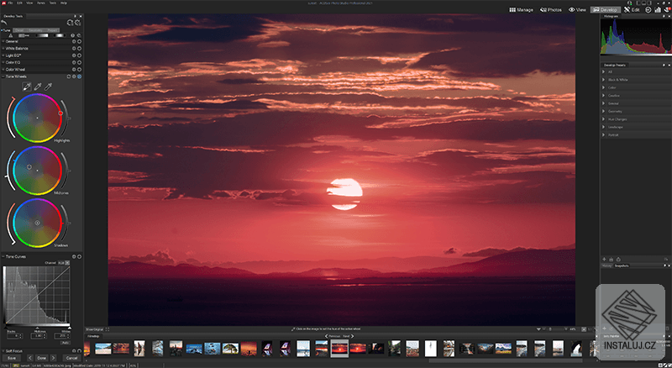Image resolution: width=672 pixels, height=368 pixels.
Task: Disable the Tone Curves power toggle
Action: 79,256
